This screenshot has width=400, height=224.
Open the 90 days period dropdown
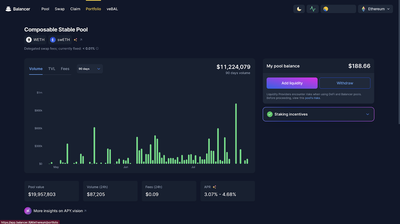(90, 69)
